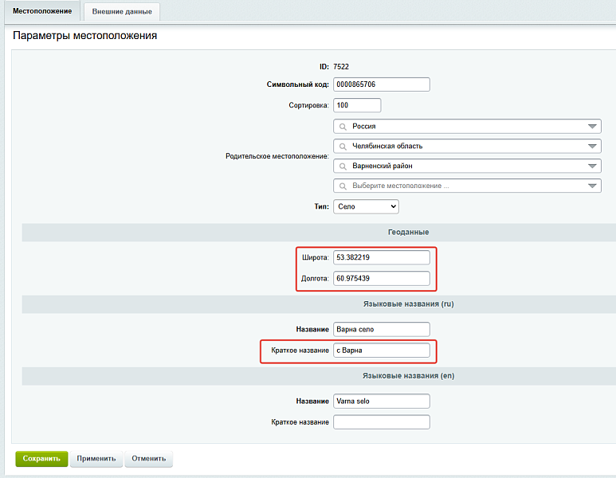Open the Выберите местоположение dropdown arrow
The image size is (616, 478).
click(591, 186)
